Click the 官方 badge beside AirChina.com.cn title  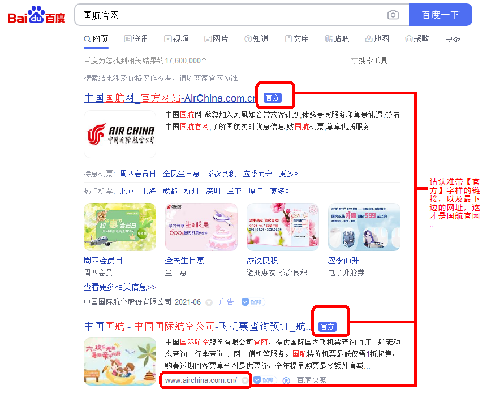point(273,98)
